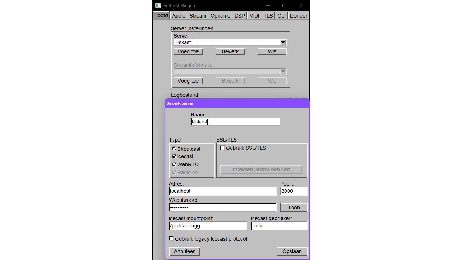Open the Doneer tab
This screenshot has width=462, height=260.
coord(299,16)
